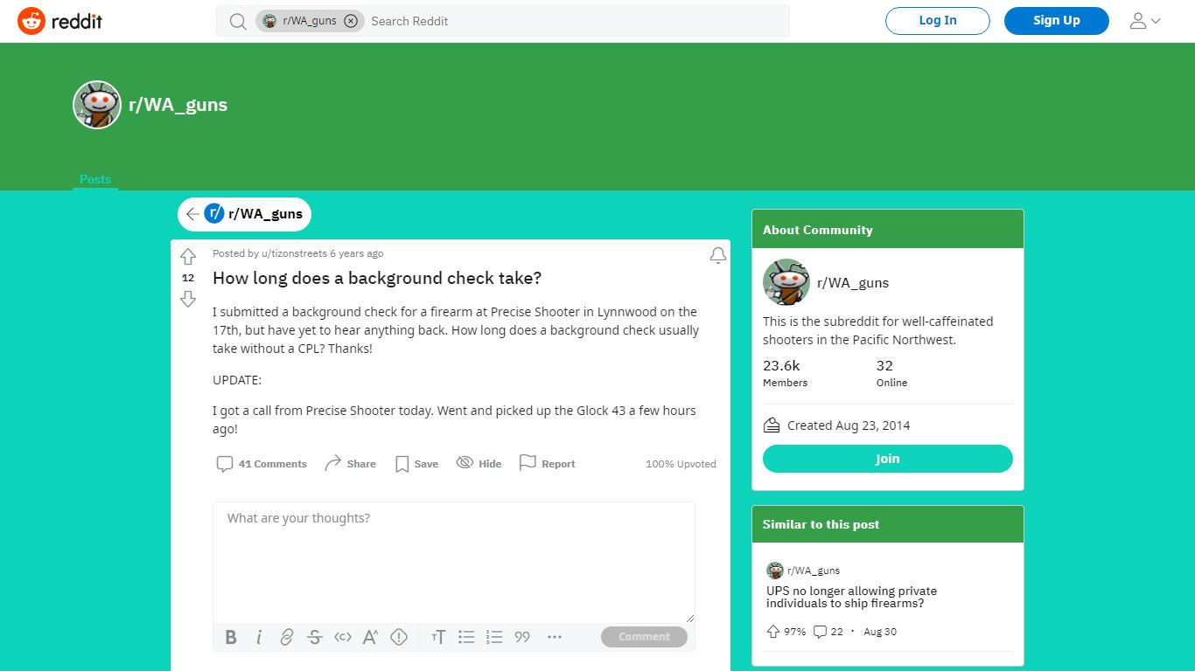
Task: Click the About Community r/WA_guns avatar
Action: (x=786, y=282)
